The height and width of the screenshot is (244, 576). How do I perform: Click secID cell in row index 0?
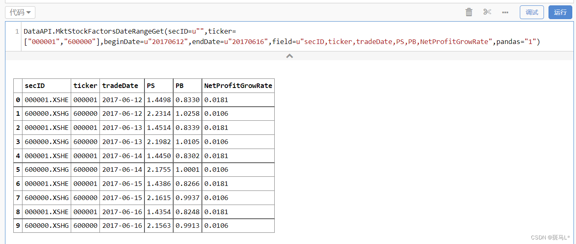point(47,100)
